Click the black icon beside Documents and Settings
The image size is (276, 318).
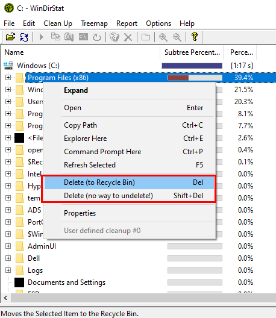[19, 282]
